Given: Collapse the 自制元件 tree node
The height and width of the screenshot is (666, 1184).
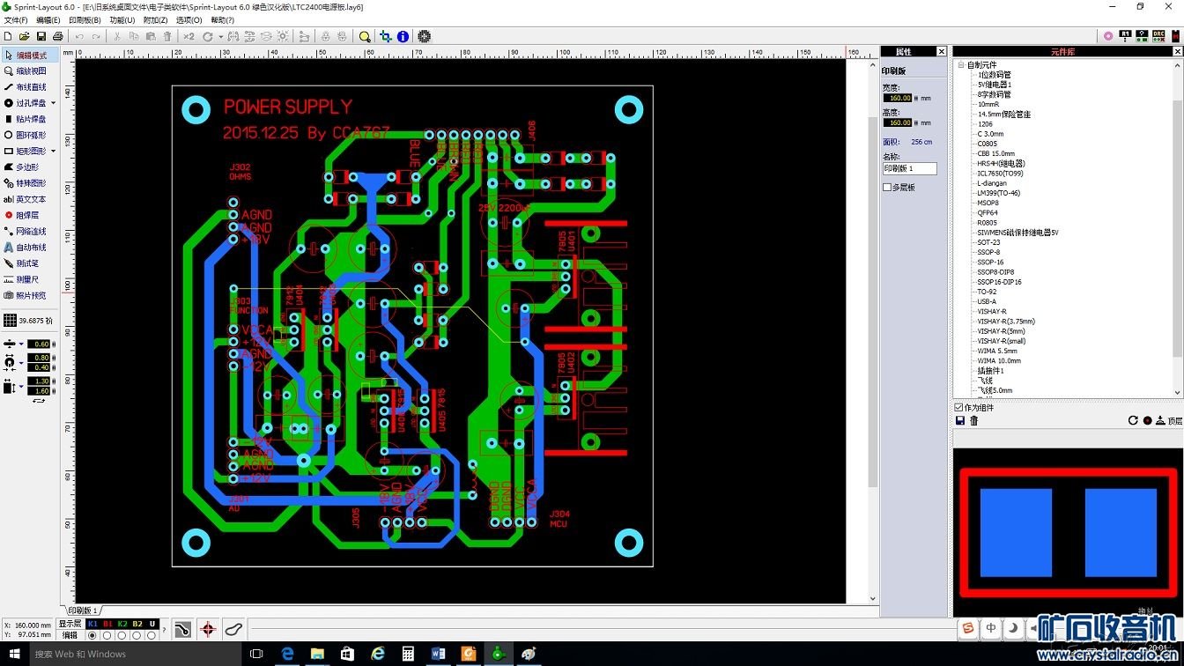Looking at the screenshot, I should pos(960,65).
